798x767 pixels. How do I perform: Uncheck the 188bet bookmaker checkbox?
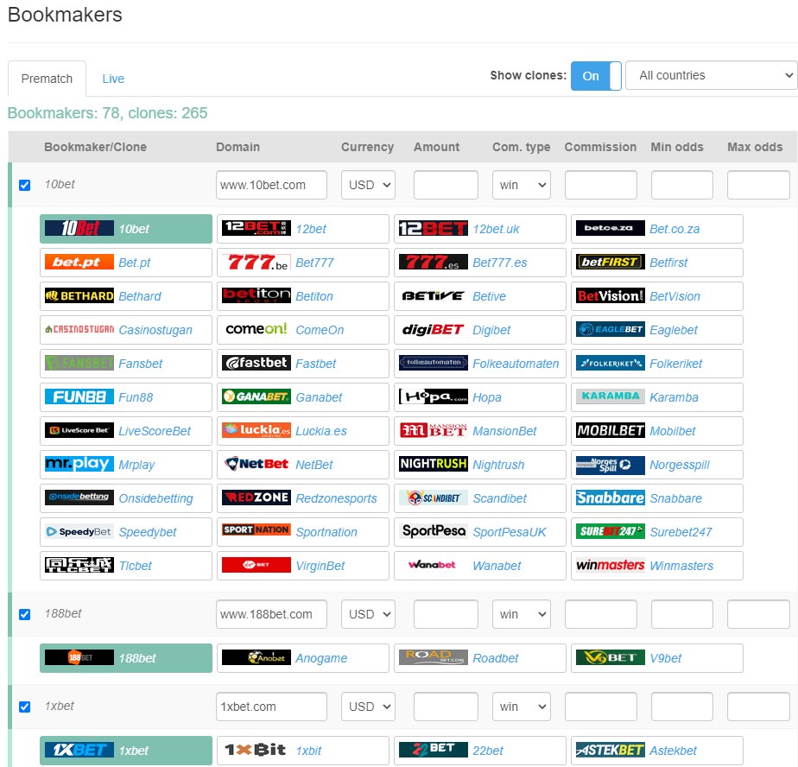(x=24, y=614)
